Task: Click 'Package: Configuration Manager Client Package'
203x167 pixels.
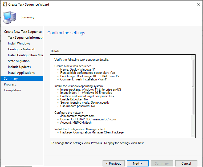Action: point(92,132)
